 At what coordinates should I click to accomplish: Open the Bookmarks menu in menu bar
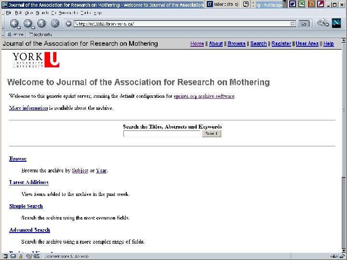click(x=68, y=13)
